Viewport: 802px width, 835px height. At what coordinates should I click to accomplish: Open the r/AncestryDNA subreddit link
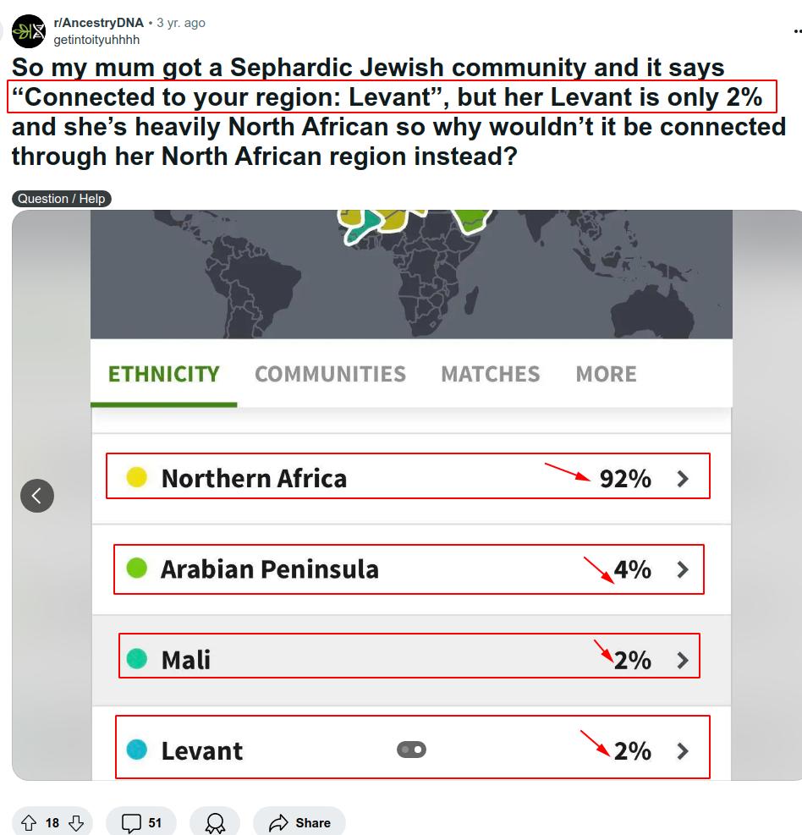coord(98,23)
